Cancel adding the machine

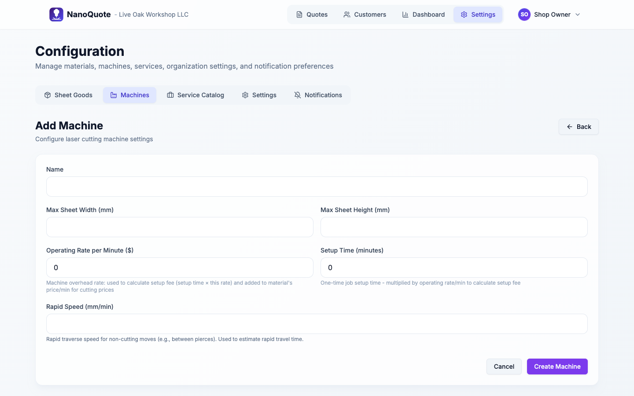tap(504, 367)
